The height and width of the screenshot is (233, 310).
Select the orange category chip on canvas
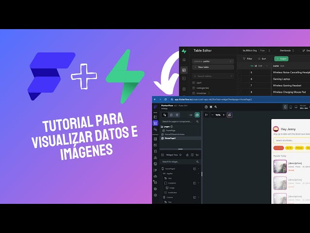coord(279,148)
